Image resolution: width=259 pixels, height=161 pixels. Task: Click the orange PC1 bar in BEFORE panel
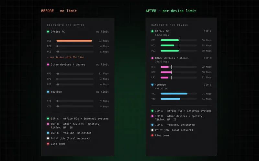(x=74, y=41)
